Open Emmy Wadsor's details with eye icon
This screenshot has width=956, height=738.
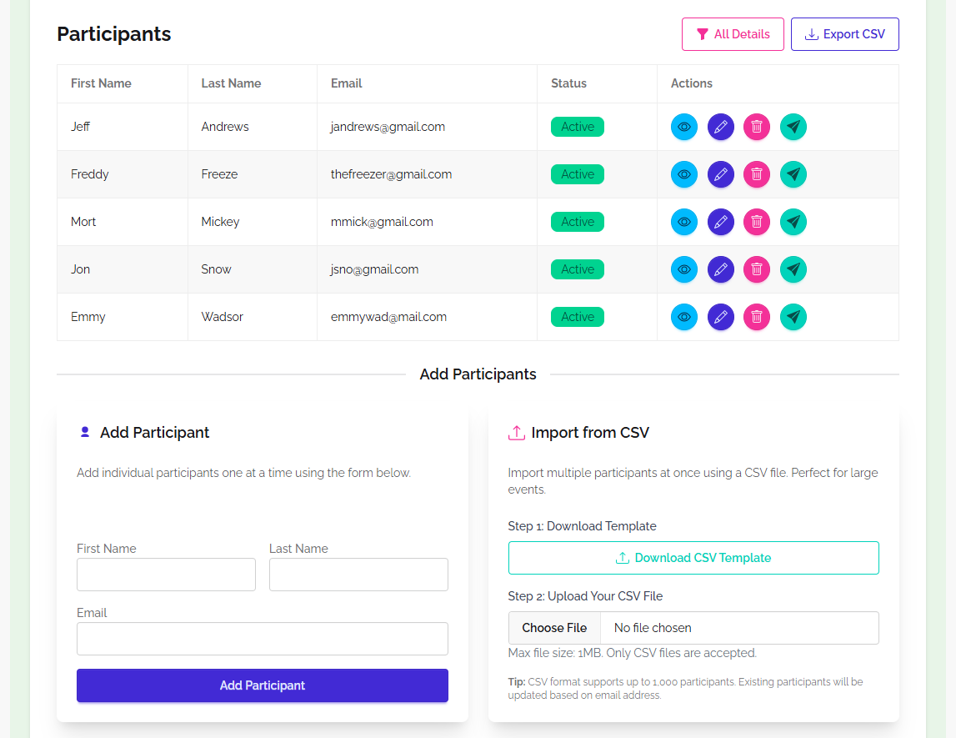pyautogui.click(x=683, y=317)
